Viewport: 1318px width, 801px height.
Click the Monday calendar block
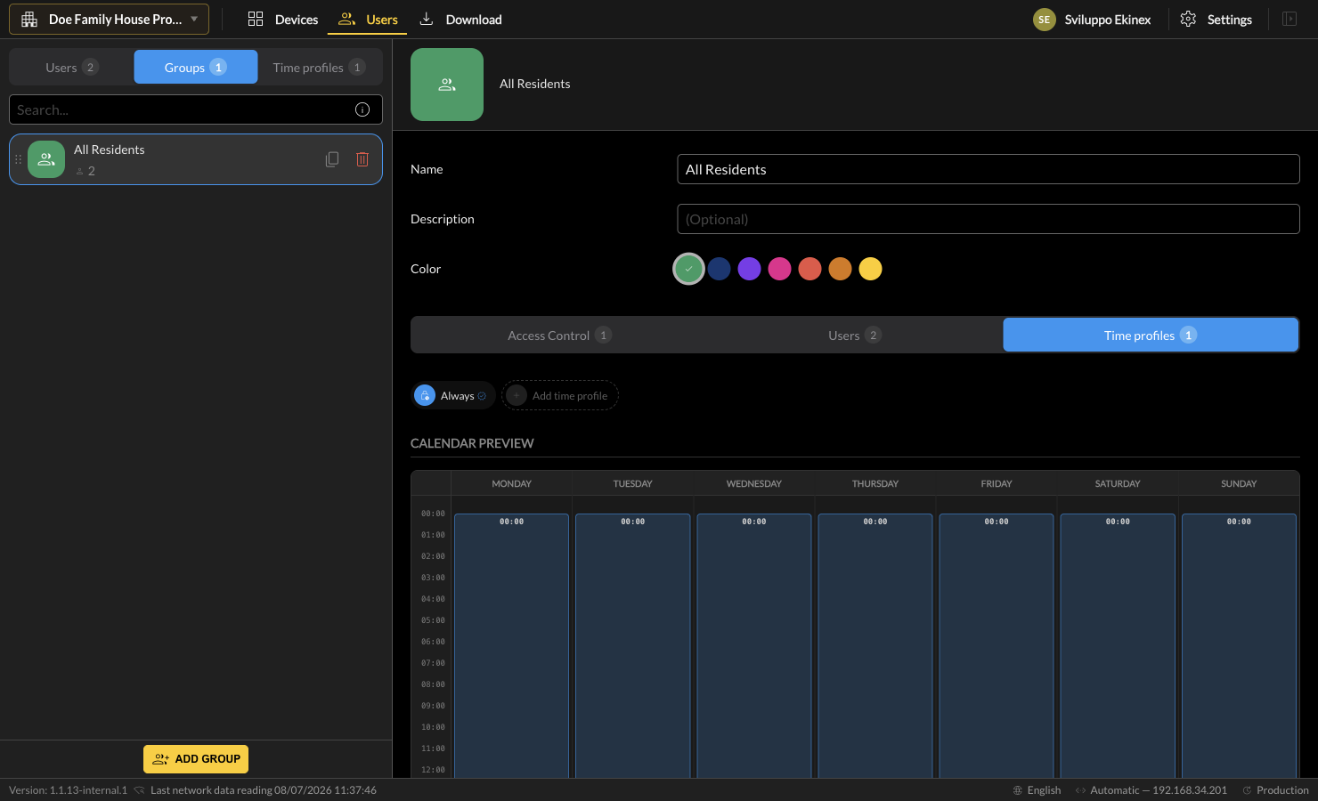511,645
